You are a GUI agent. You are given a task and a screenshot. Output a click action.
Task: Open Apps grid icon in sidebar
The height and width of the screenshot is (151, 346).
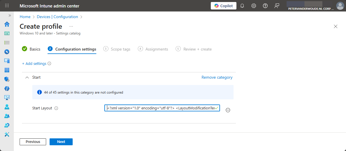click(7, 70)
